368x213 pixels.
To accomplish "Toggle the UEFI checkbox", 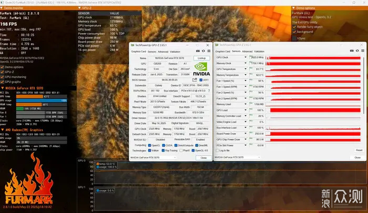I will coord(201,80).
